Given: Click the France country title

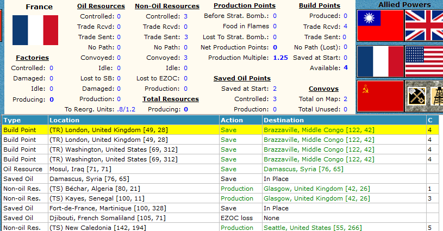Looking at the screenshot, I should (39, 7).
